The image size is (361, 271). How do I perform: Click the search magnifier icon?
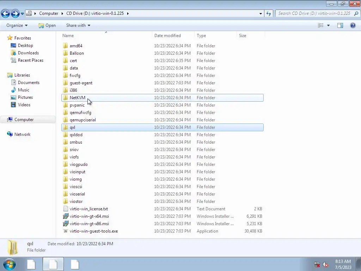(356, 13)
